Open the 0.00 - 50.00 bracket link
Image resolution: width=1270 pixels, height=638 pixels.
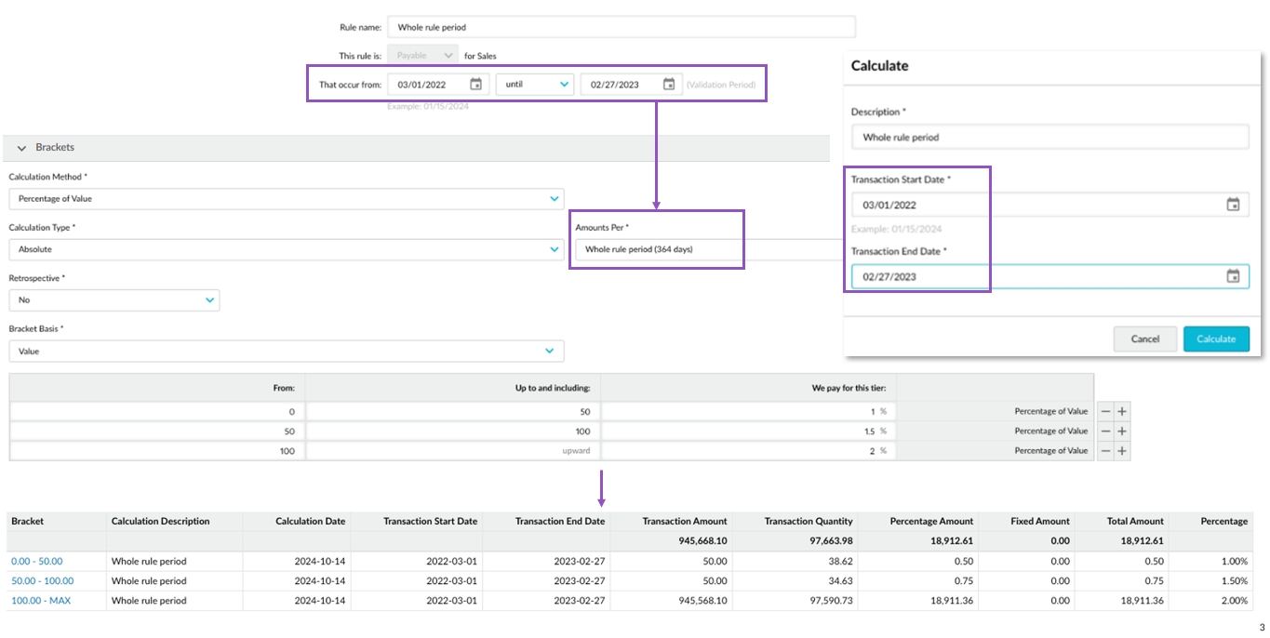point(36,561)
